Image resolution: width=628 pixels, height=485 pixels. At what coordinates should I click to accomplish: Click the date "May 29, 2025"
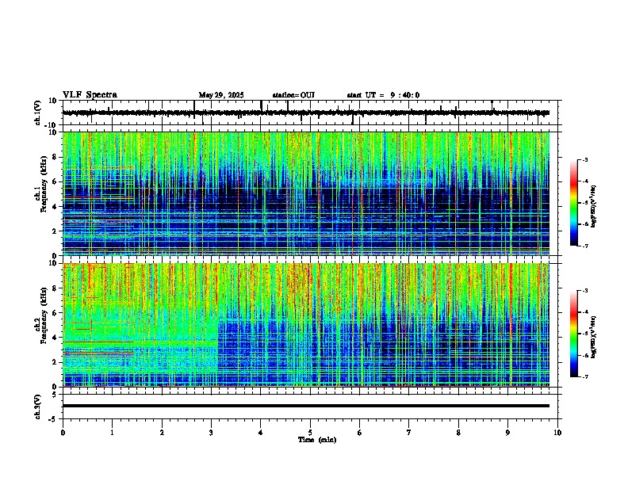coord(221,95)
